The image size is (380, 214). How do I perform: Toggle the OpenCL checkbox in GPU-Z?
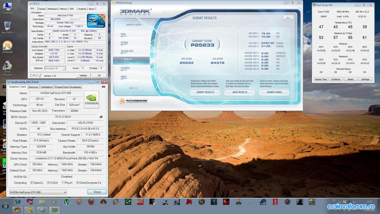(32, 183)
